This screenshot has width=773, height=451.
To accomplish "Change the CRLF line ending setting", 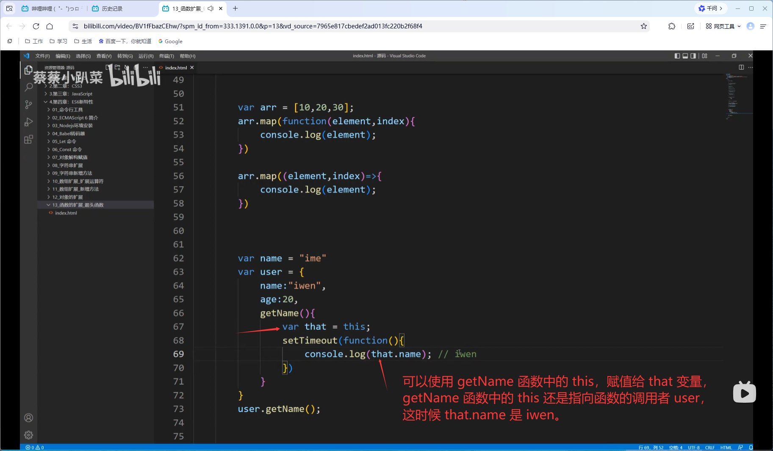I will 710,448.
